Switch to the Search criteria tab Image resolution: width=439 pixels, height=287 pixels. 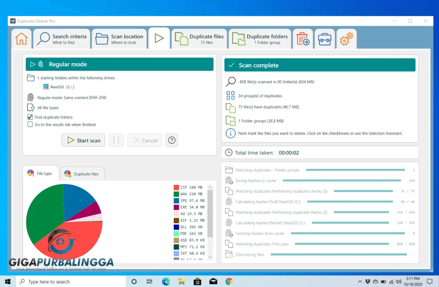62,39
